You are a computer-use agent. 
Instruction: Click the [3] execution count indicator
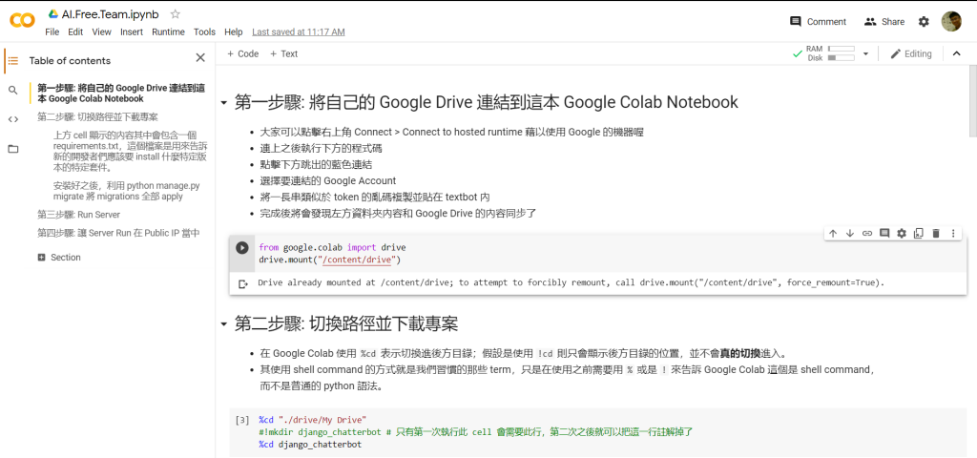[242, 420]
